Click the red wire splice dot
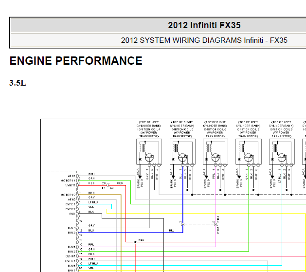The image size is (306, 272). click(135, 242)
